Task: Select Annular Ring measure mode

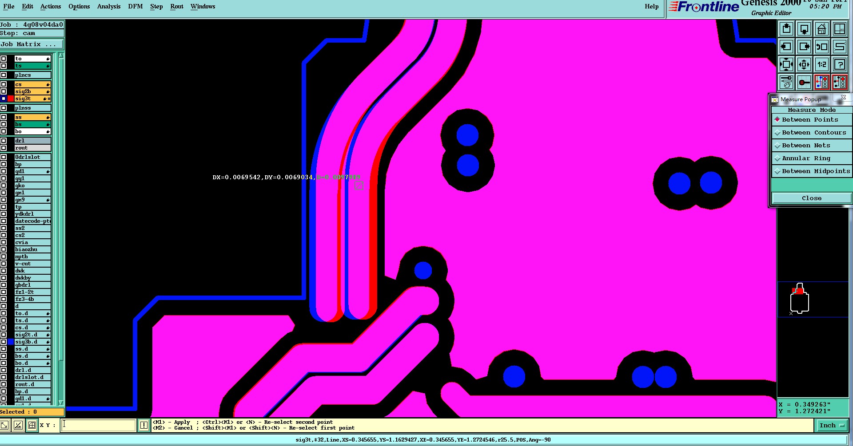Action: (811, 158)
